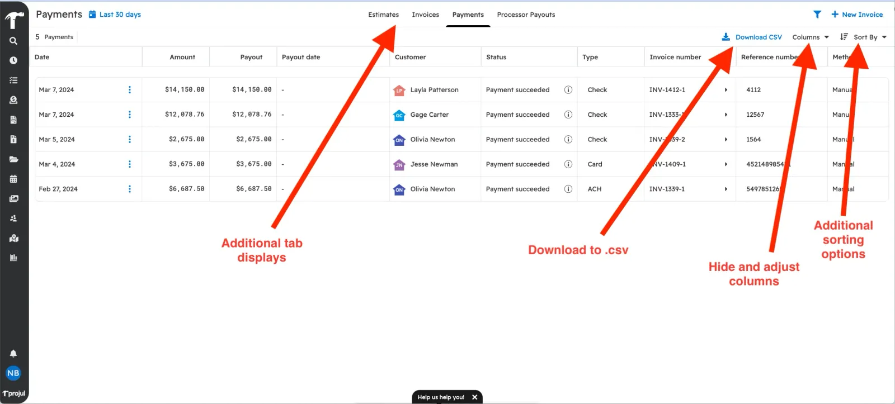This screenshot has width=895, height=404.
Task: Open the calendar sidebar icon
Action: point(13,179)
